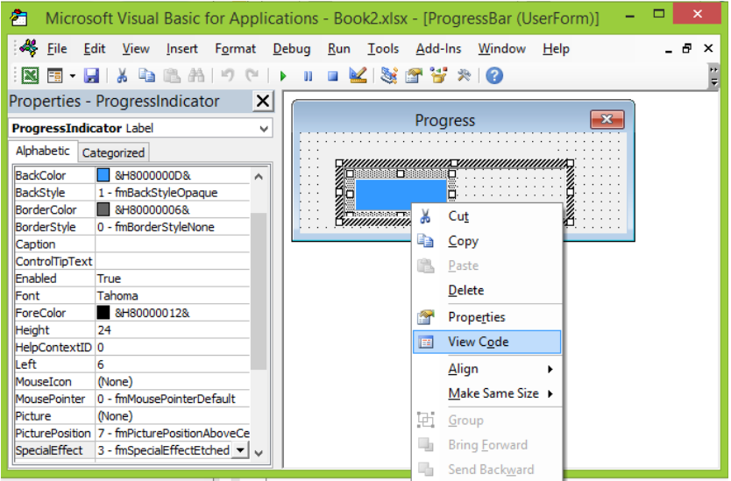Open the Insert UserForm dropdown arrow
Viewport: 731px width, 481px height.
(x=72, y=75)
